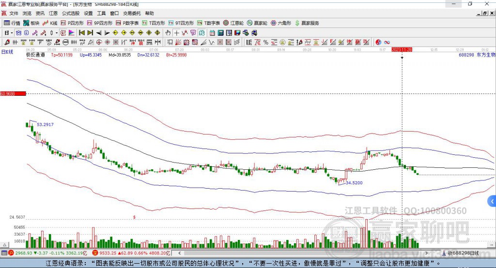Click the yellow diamond left-arrow icon
Screen dimensions: 496x268
tap(115, 33)
